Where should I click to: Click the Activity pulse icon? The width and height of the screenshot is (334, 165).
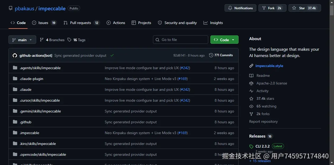tap(251, 91)
